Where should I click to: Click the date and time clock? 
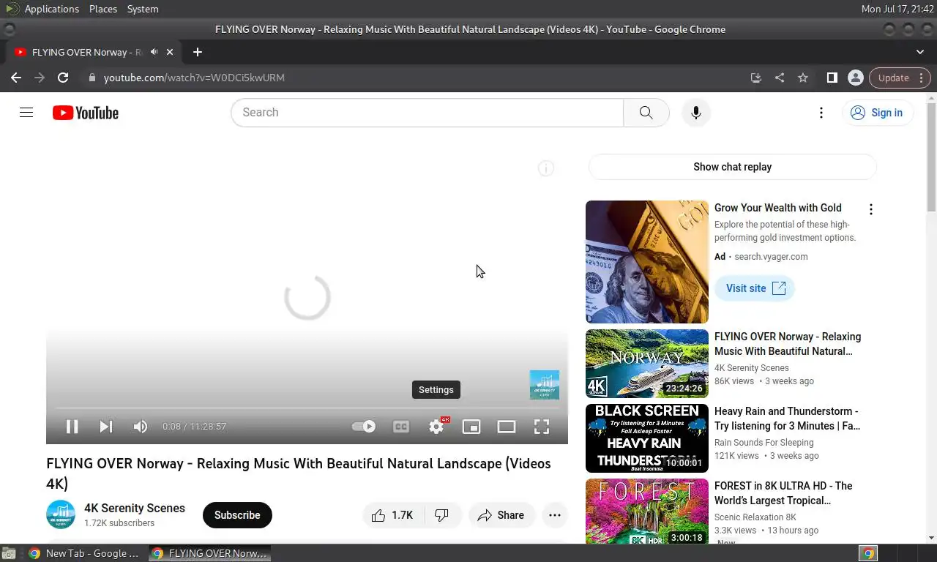point(896,9)
